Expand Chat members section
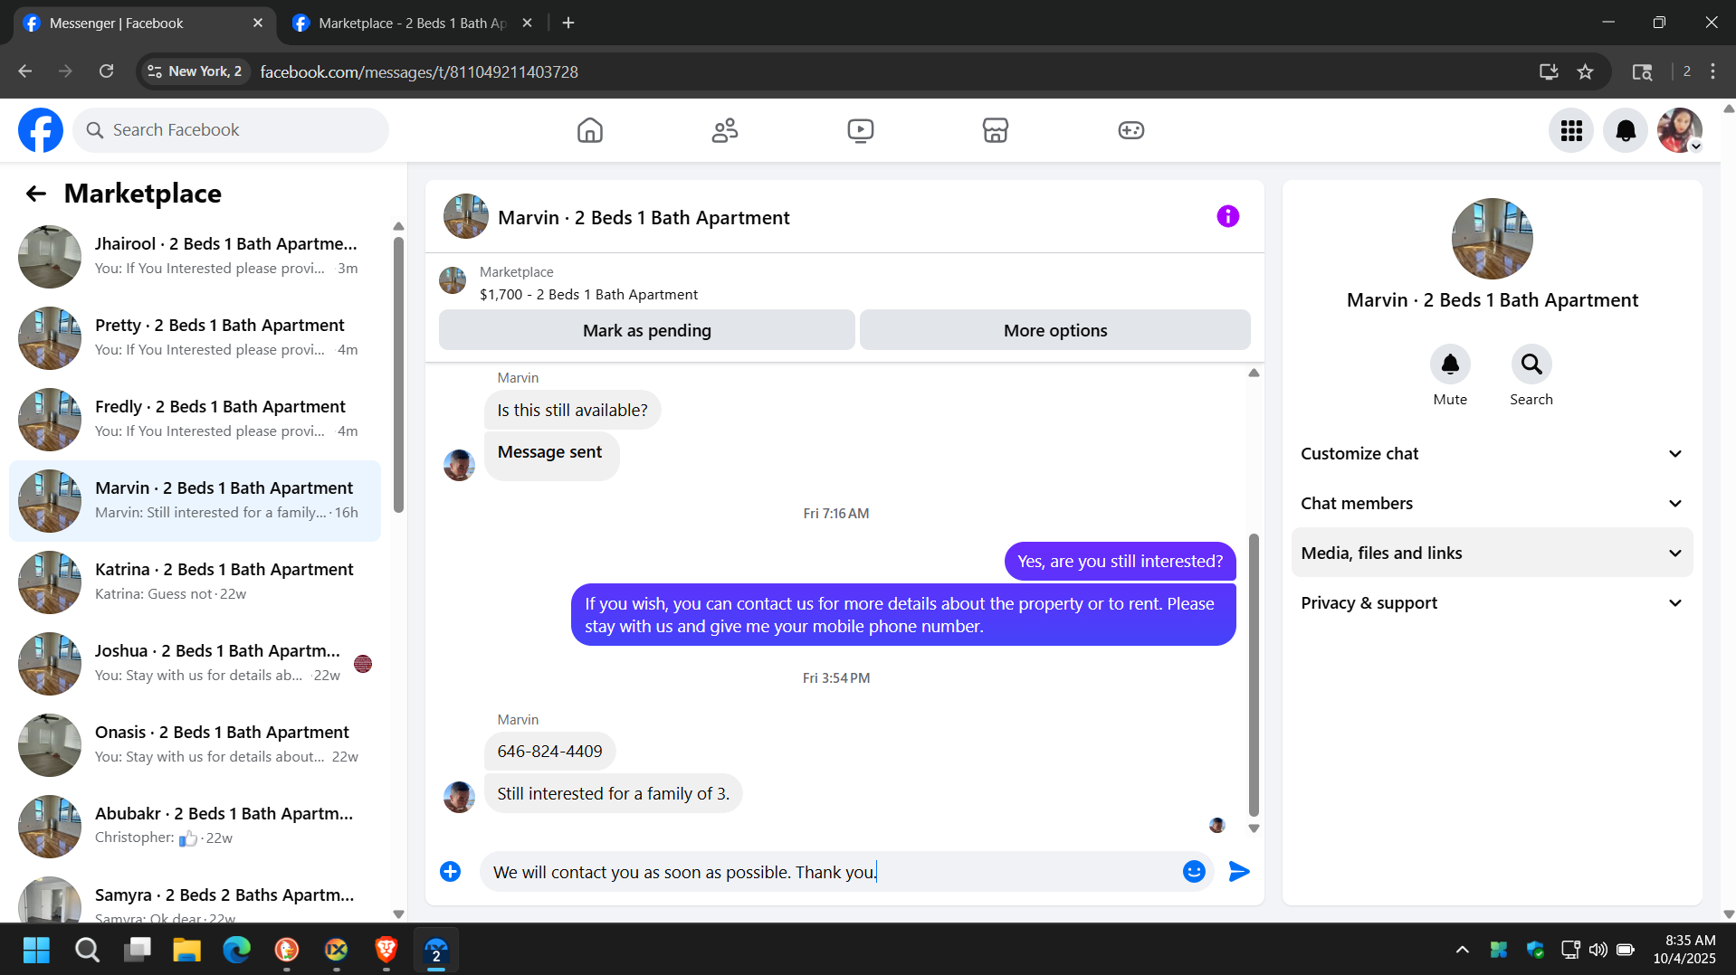Viewport: 1736px width, 975px height. tap(1492, 504)
